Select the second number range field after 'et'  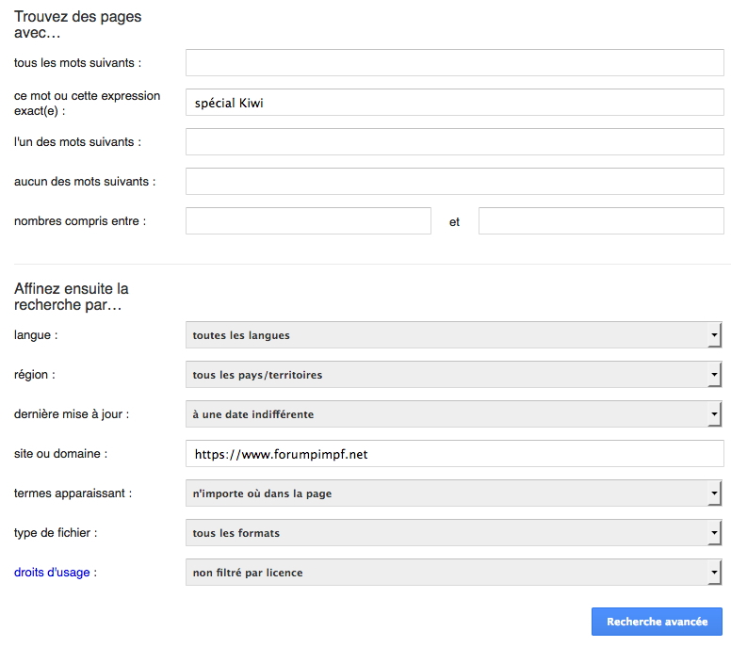(601, 221)
